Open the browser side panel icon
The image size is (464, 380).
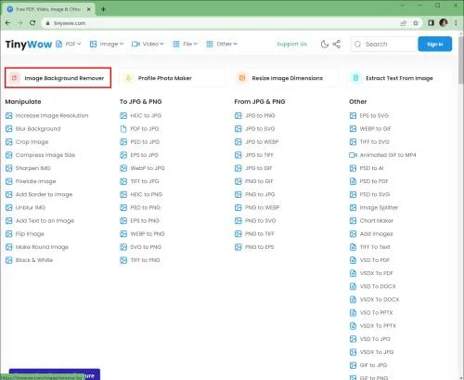click(x=431, y=23)
